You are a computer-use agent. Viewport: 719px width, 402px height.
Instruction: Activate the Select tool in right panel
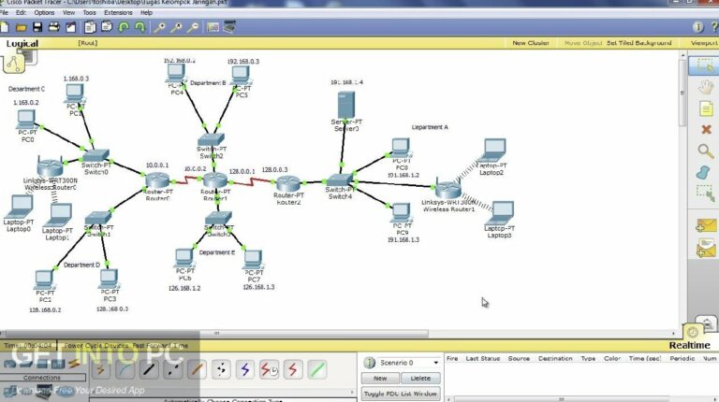705,66
